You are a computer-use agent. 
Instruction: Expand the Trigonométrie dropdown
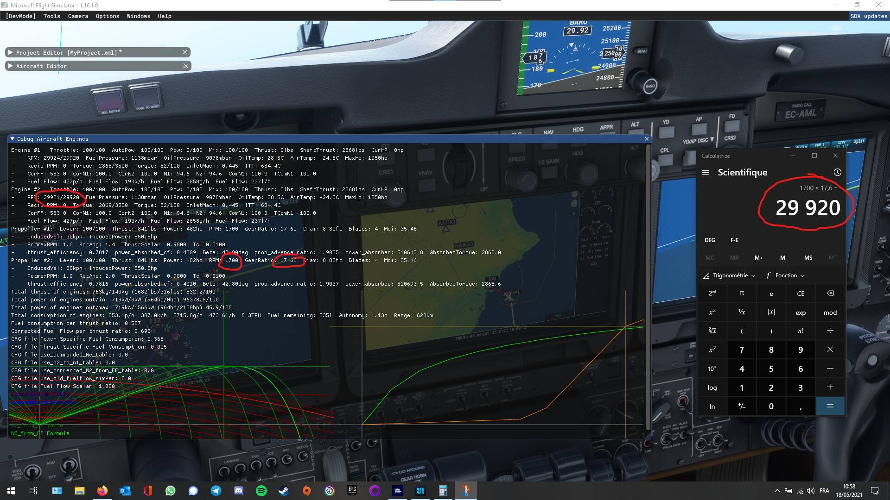(x=729, y=275)
